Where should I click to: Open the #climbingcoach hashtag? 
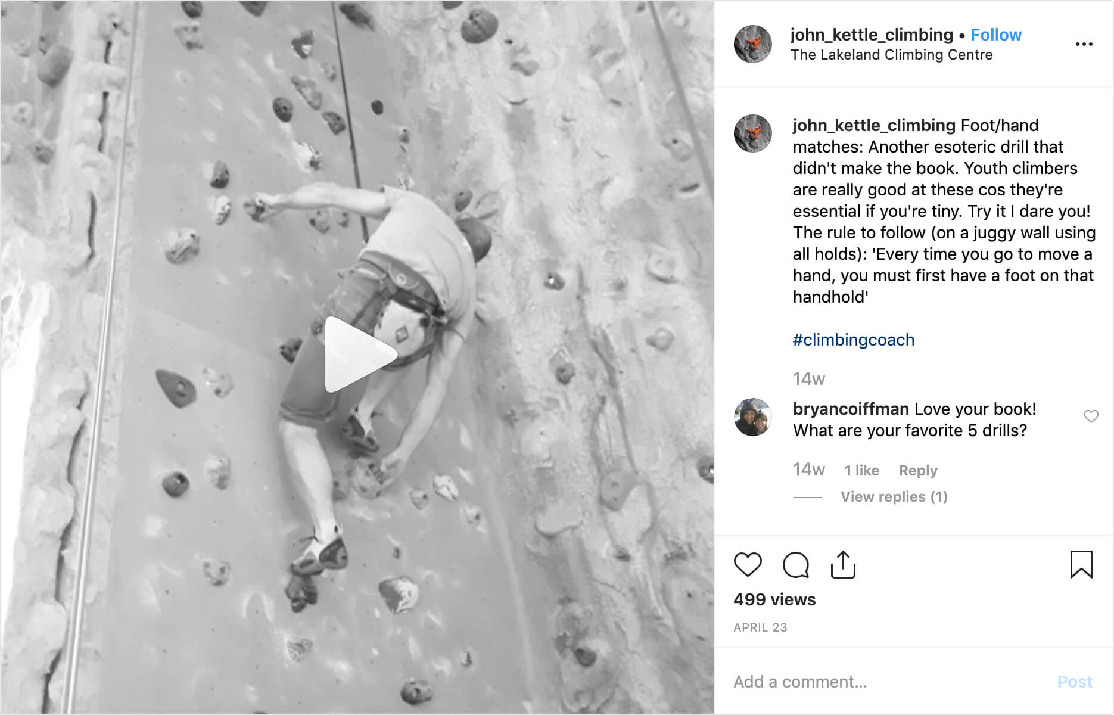coord(853,340)
